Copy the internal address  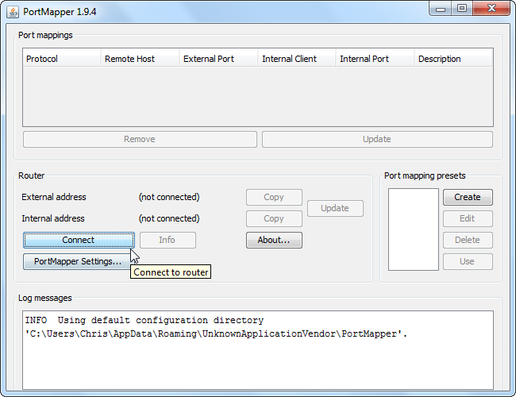coord(274,218)
